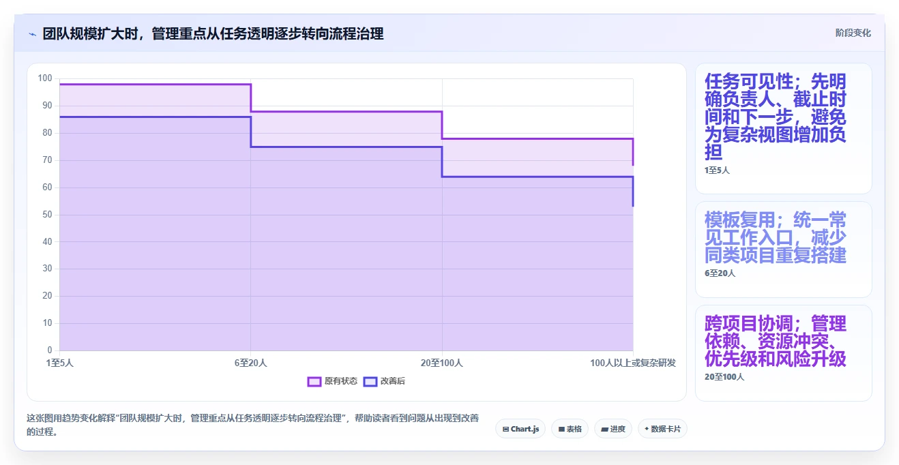This screenshot has width=899, height=465.
Task: Click the 数据卡片 chip
Action: click(x=662, y=429)
